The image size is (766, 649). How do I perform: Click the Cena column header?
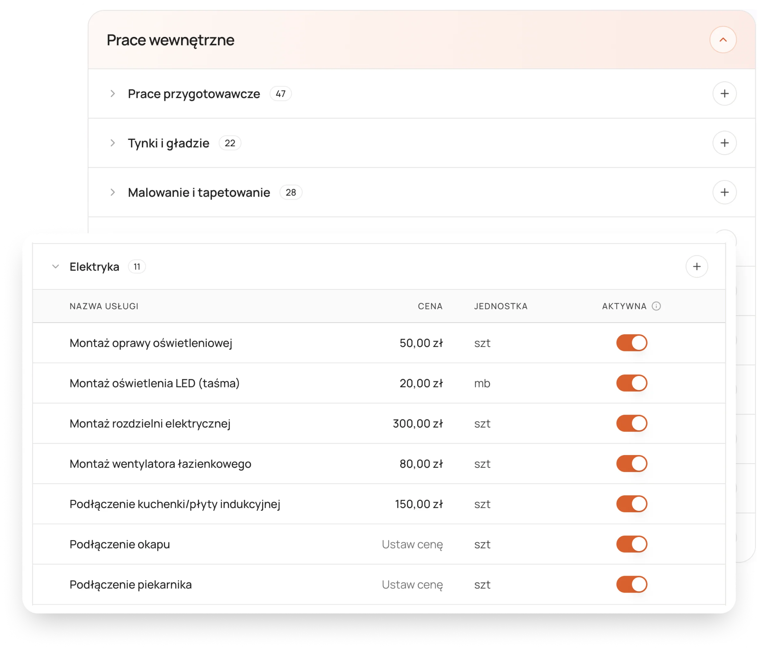(430, 306)
